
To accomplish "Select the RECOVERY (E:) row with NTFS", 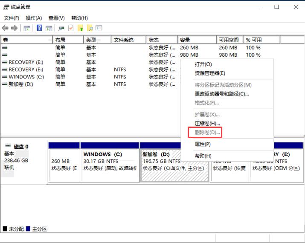I will pyautogui.click(x=90, y=69).
